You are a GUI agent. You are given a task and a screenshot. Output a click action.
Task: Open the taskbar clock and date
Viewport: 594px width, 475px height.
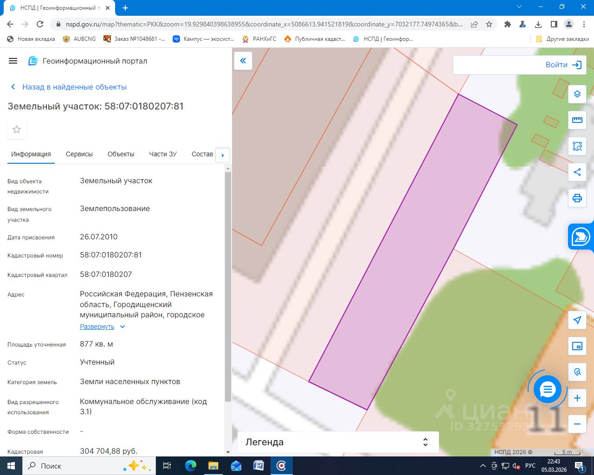click(554, 466)
